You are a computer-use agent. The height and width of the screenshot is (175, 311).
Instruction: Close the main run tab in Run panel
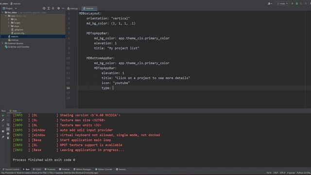click(19, 111)
